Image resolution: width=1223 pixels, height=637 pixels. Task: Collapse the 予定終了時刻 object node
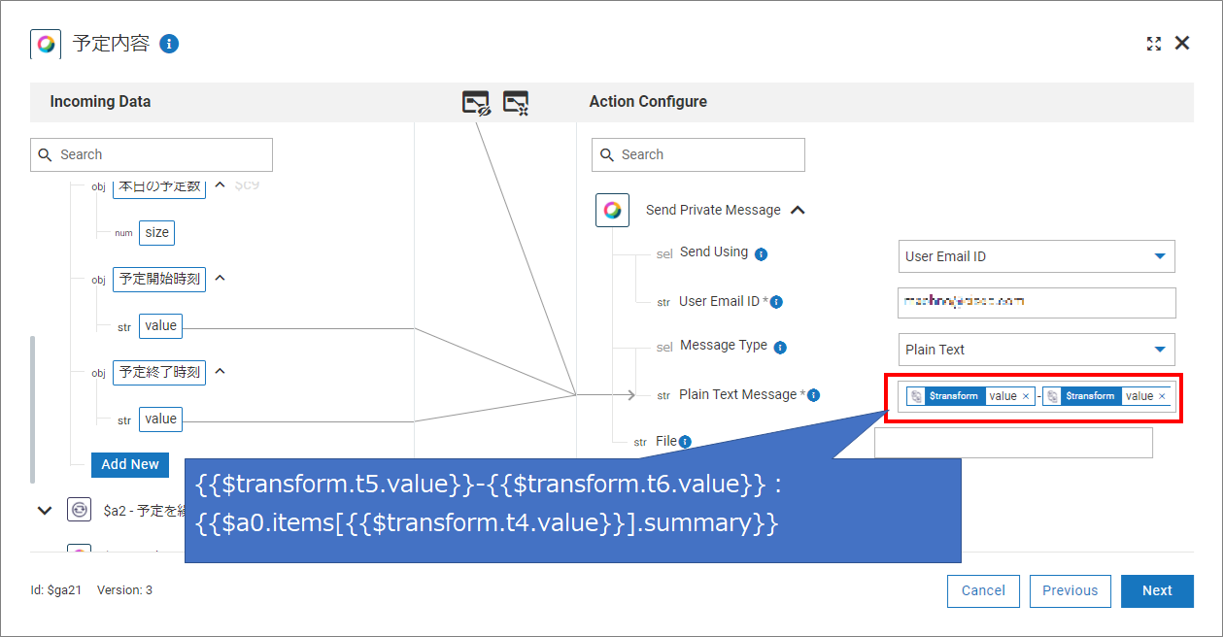point(220,371)
